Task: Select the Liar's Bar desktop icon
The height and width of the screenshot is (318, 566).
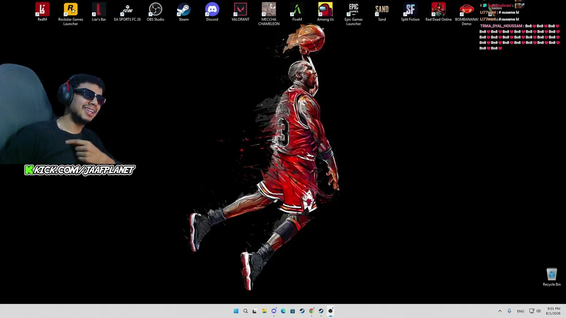Action: tap(99, 12)
